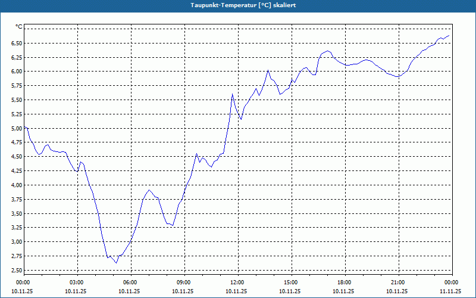Click the '5,25' y-axis tick label
The image size is (476, 298).
[x=17, y=114]
